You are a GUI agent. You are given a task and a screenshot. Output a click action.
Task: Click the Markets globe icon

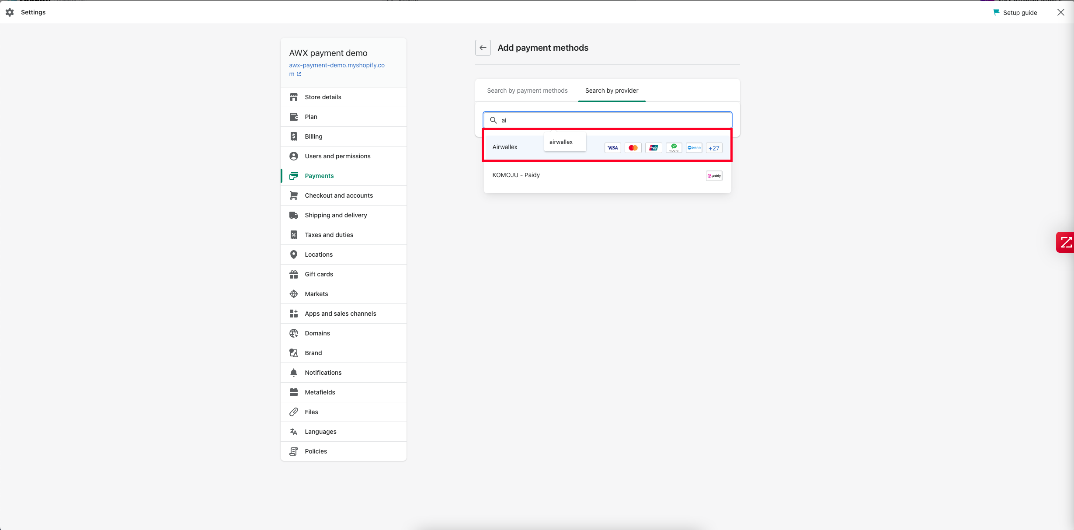pyautogui.click(x=294, y=294)
